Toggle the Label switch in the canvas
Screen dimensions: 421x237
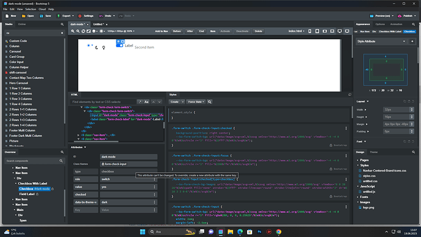coord(120,45)
